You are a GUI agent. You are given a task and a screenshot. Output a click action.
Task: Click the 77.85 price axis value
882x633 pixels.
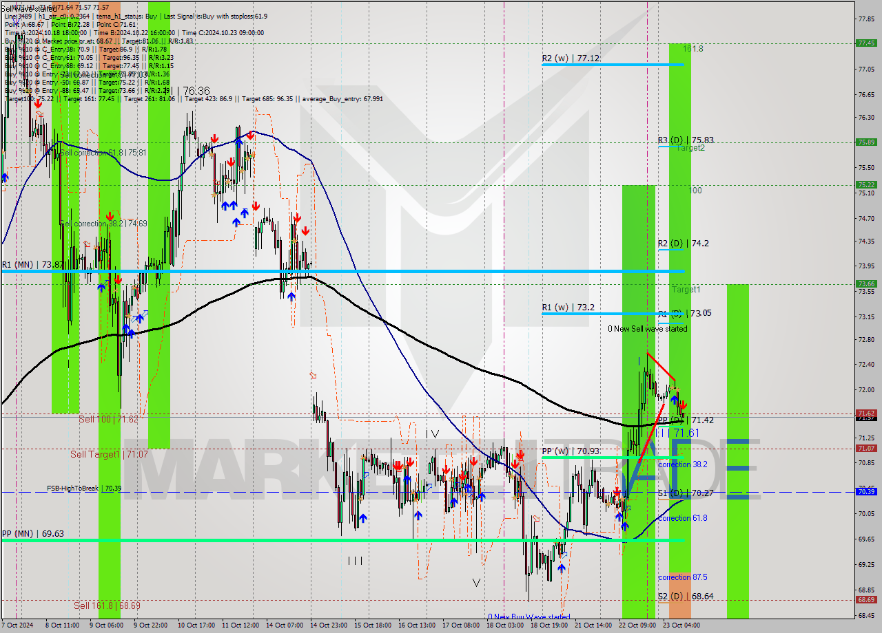pyautogui.click(x=866, y=19)
